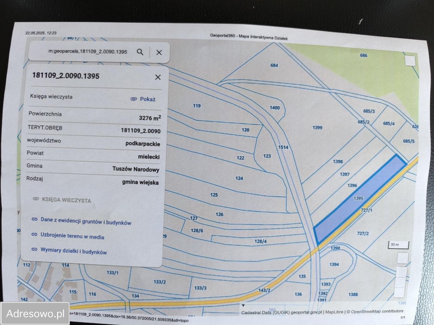Click map control button at top-right corner
Viewport: 434px width, 325px height.
coord(410,61)
